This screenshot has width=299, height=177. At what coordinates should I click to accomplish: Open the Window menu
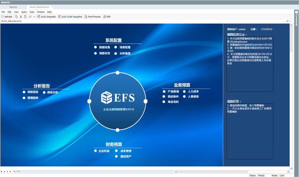(41, 12)
